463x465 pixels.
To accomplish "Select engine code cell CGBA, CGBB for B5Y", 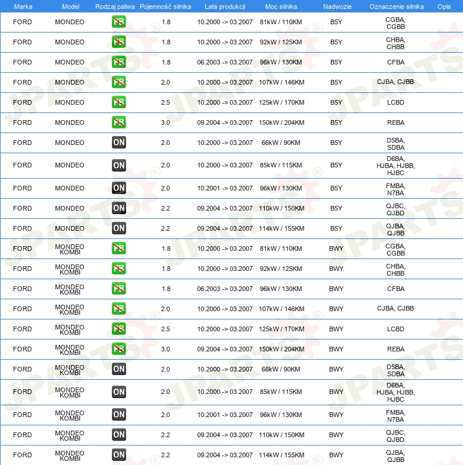I will pyautogui.click(x=396, y=23).
